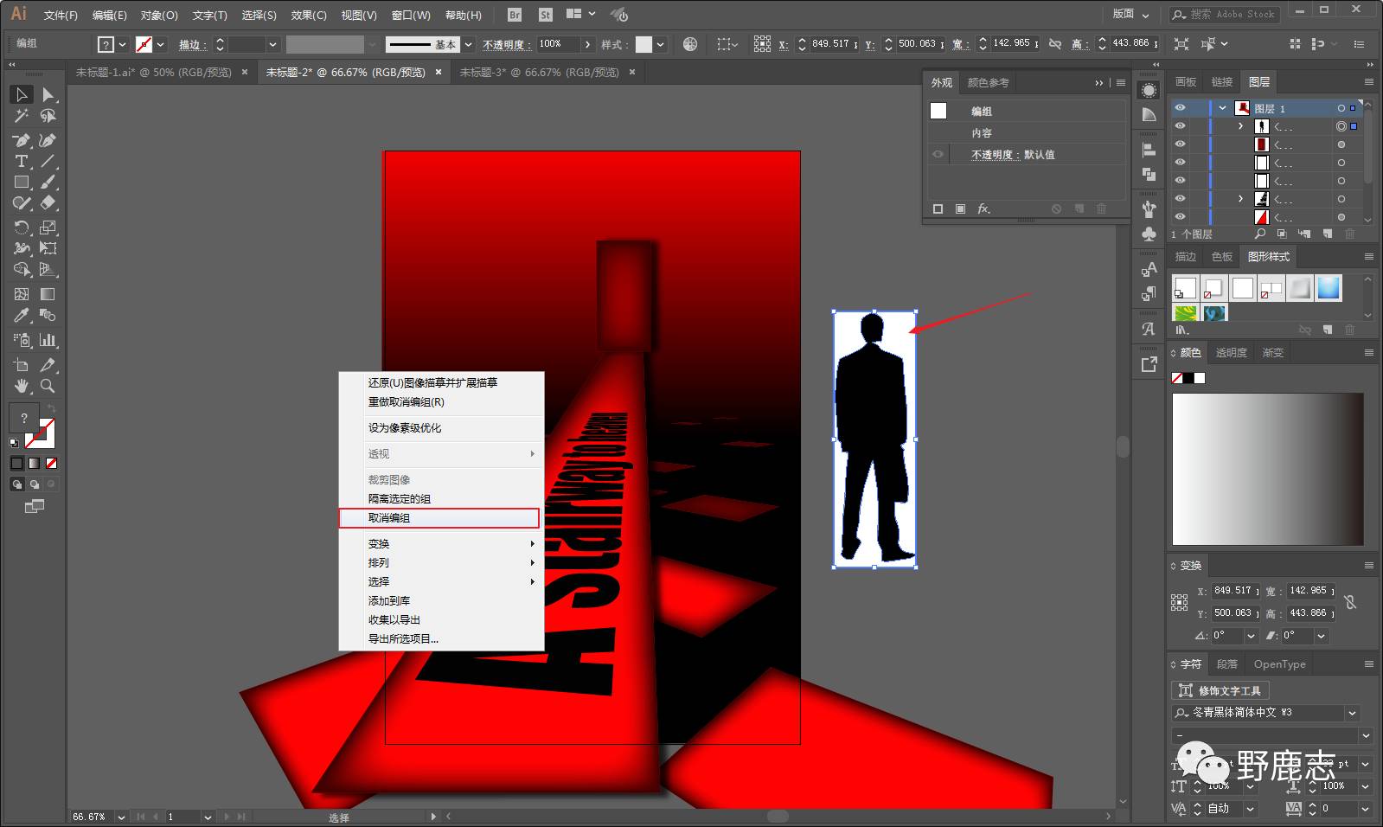Click the 不透明度 label in the control bar

tap(503, 44)
